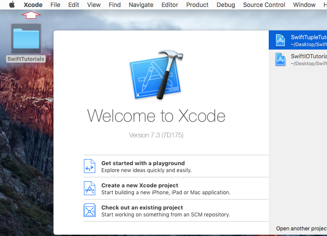Select the SwiftTutorials folder icon on desktop
327x236 pixels.
[26, 39]
